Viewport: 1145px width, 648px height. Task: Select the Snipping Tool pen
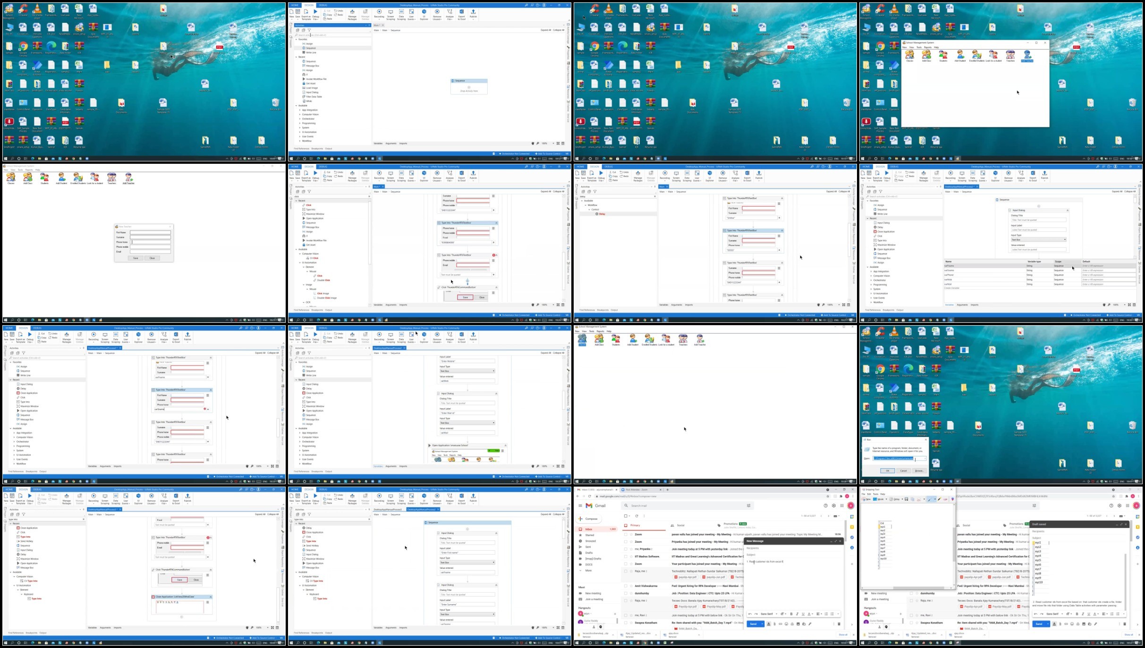click(x=930, y=499)
